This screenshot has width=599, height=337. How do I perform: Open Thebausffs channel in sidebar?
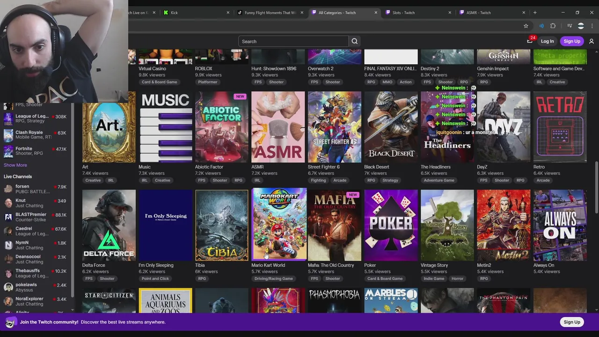pos(36,273)
